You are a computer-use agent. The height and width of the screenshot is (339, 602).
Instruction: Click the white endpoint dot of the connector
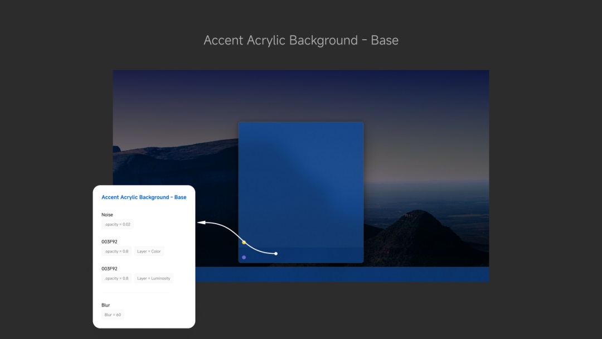pyautogui.click(x=276, y=254)
